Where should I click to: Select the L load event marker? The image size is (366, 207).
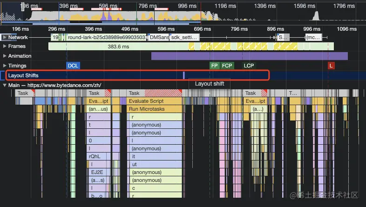click(331, 66)
